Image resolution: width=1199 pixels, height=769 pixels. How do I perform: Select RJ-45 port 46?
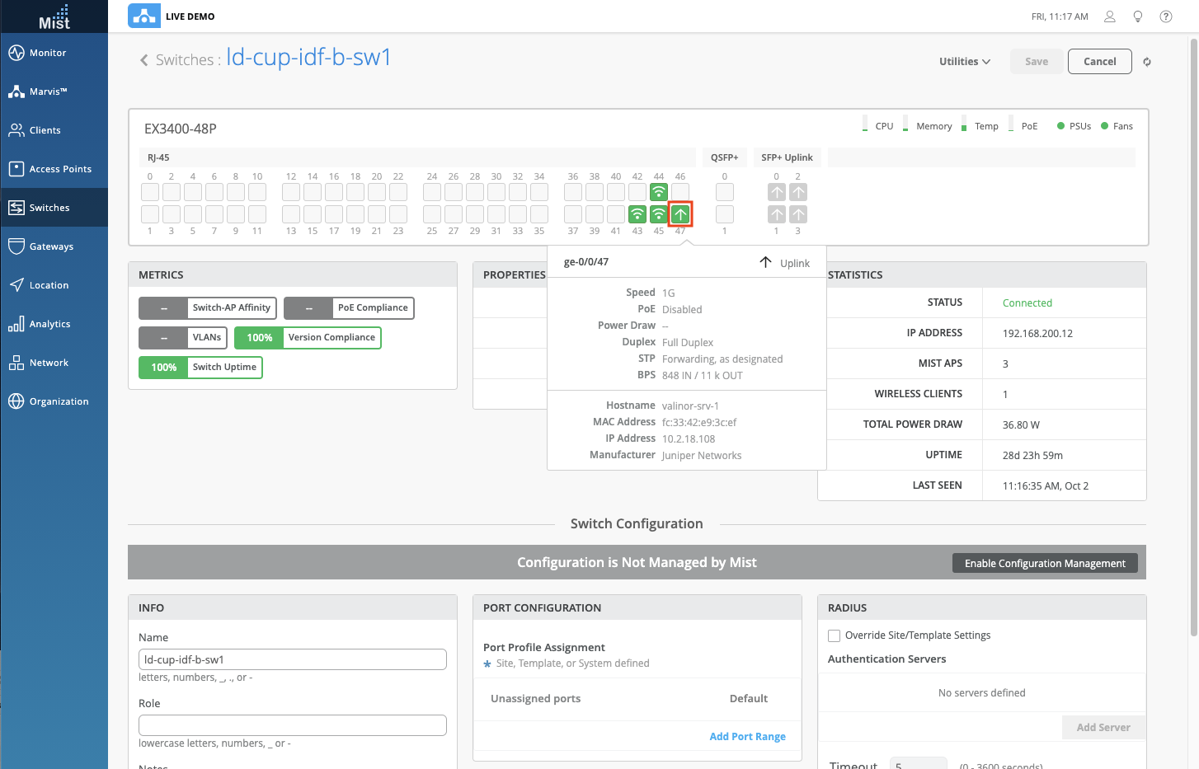680,192
